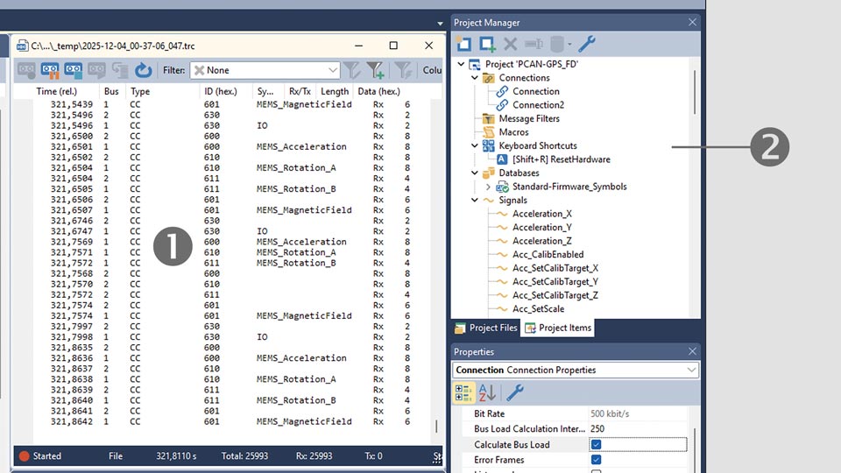Collapse the Signals tree node
Screen dimensions: 841x473
pos(475,200)
